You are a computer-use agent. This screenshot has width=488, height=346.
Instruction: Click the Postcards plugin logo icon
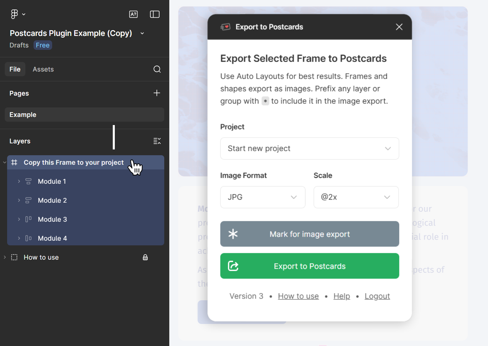click(226, 27)
